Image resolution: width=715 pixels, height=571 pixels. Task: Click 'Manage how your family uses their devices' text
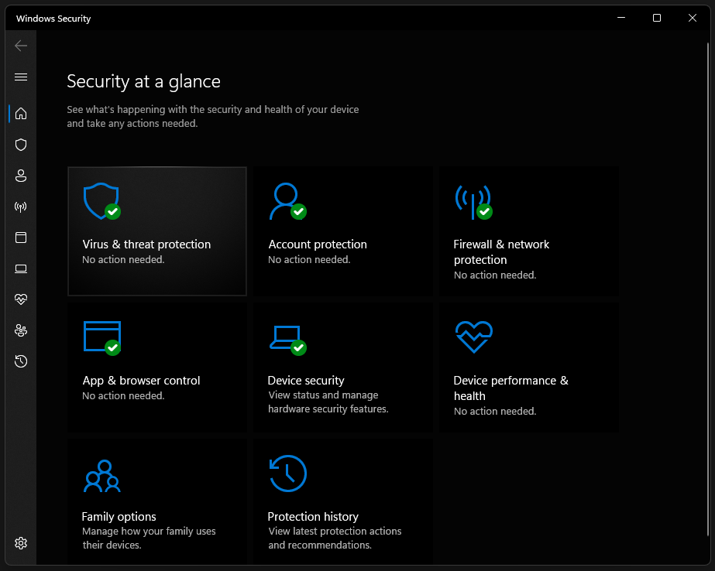click(149, 539)
